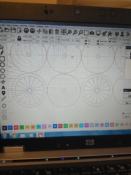This screenshot has height=175, width=131.
Task: Select the Draw Lines pencil tool
Action: [2, 53]
